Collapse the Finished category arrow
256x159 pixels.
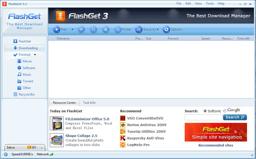35,55
